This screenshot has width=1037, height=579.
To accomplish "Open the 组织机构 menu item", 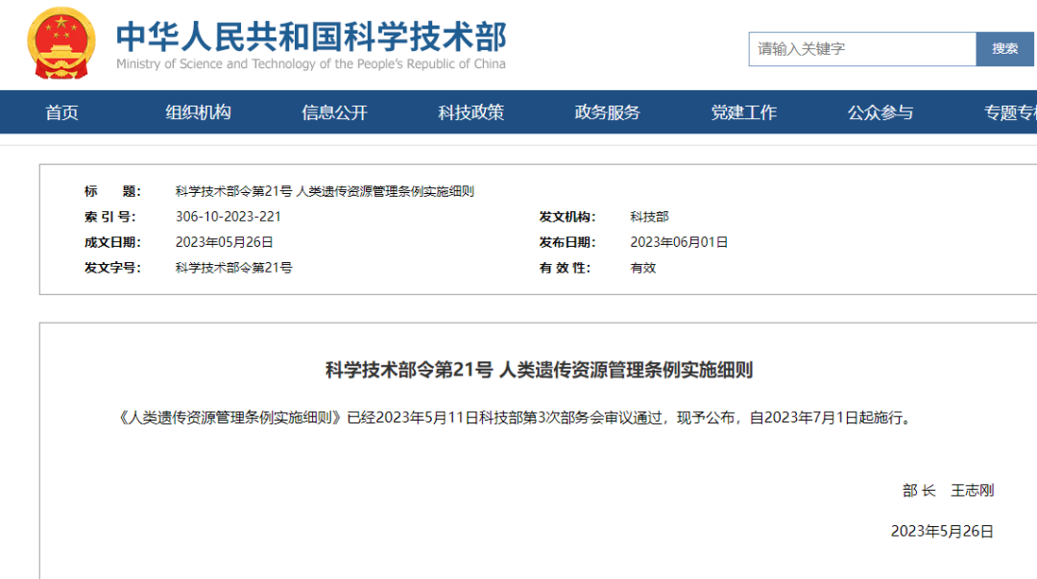I will pos(198,112).
